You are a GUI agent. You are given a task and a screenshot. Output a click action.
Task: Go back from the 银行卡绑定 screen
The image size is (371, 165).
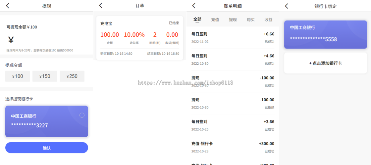tap(287, 6)
